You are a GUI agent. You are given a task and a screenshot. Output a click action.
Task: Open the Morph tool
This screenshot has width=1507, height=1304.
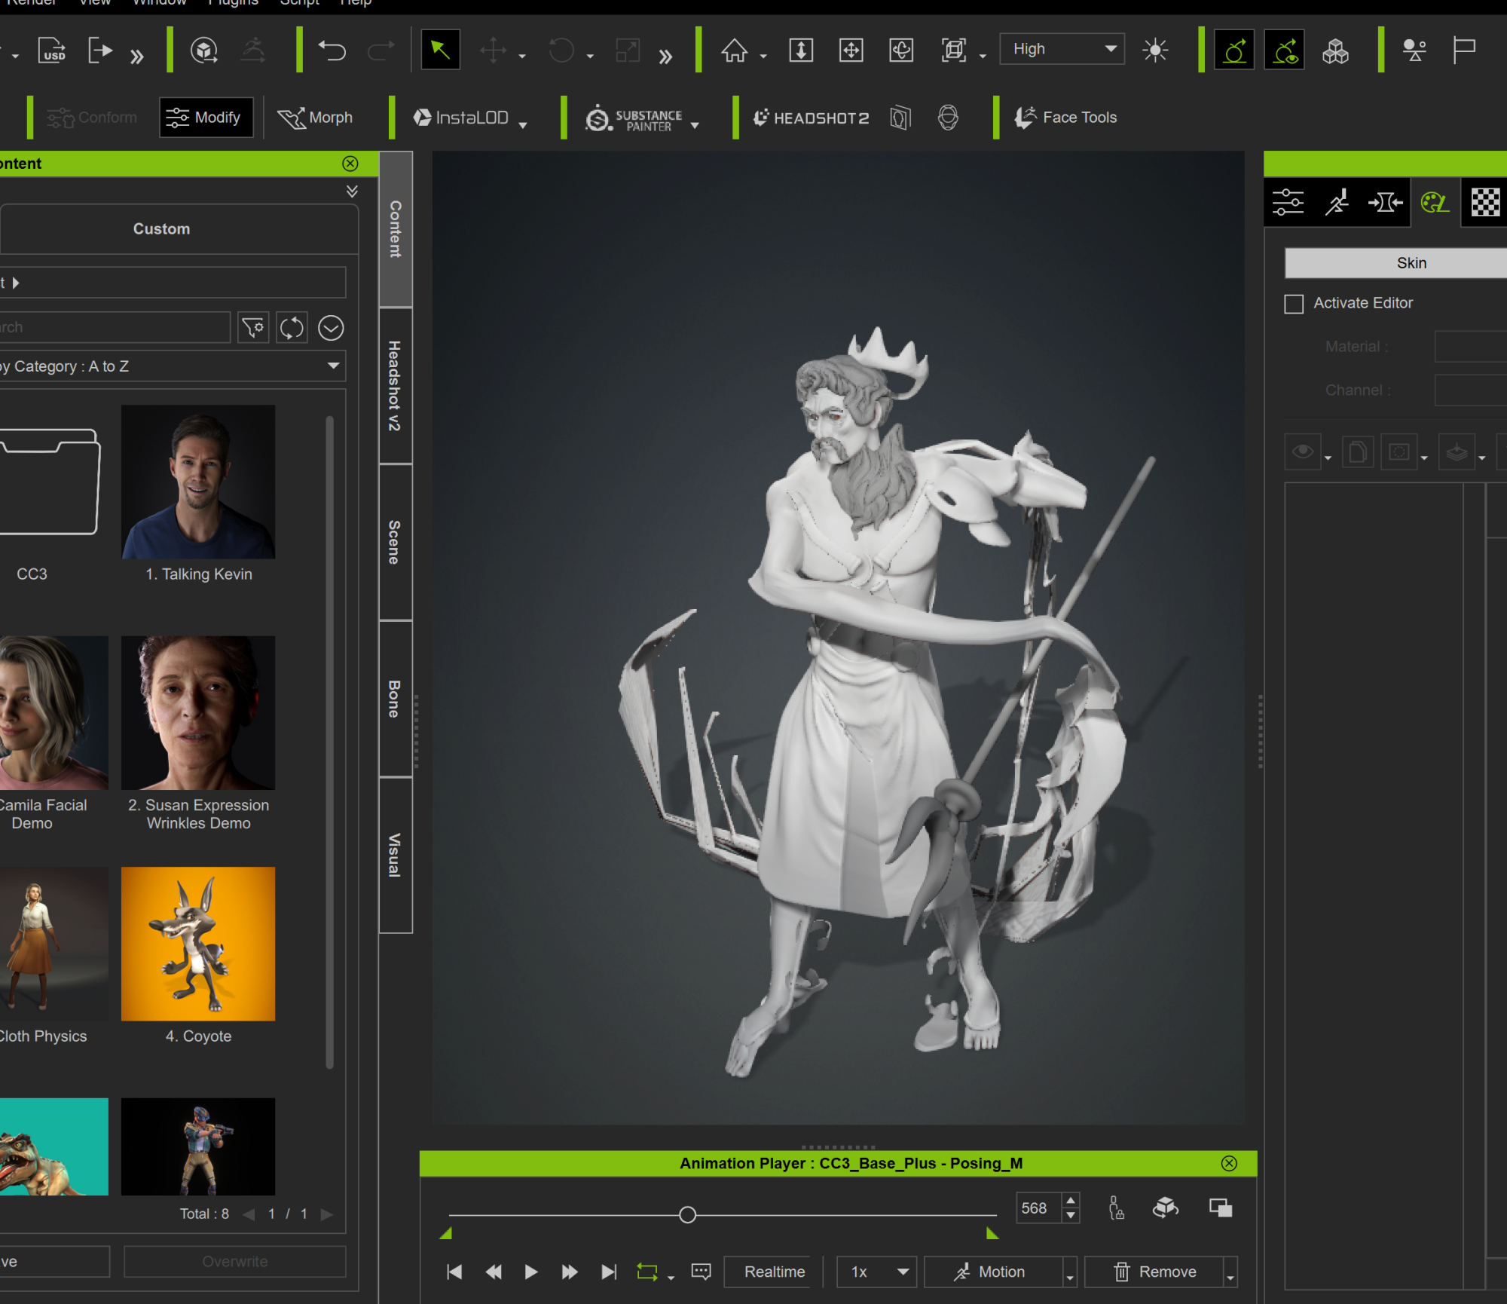coord(315,118)
